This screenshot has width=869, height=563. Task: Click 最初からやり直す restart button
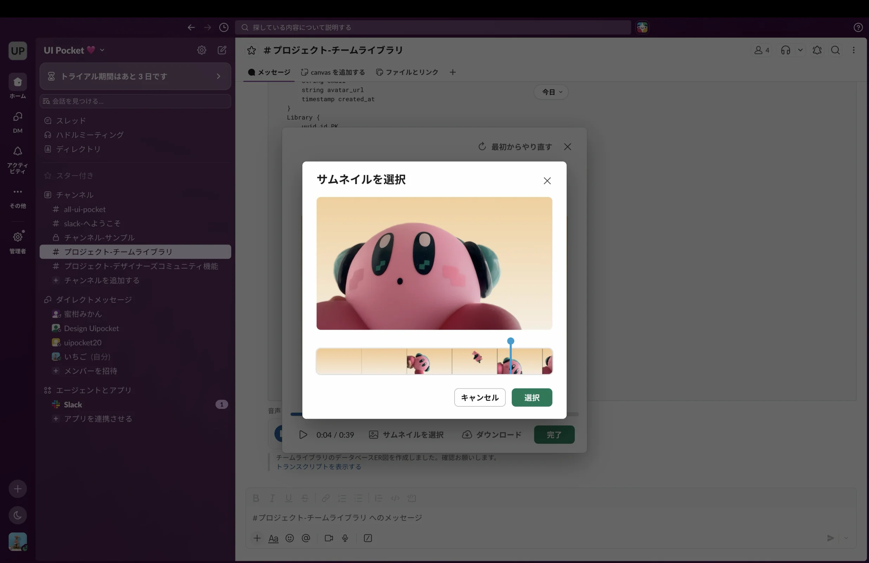click(x=515, y=147)
